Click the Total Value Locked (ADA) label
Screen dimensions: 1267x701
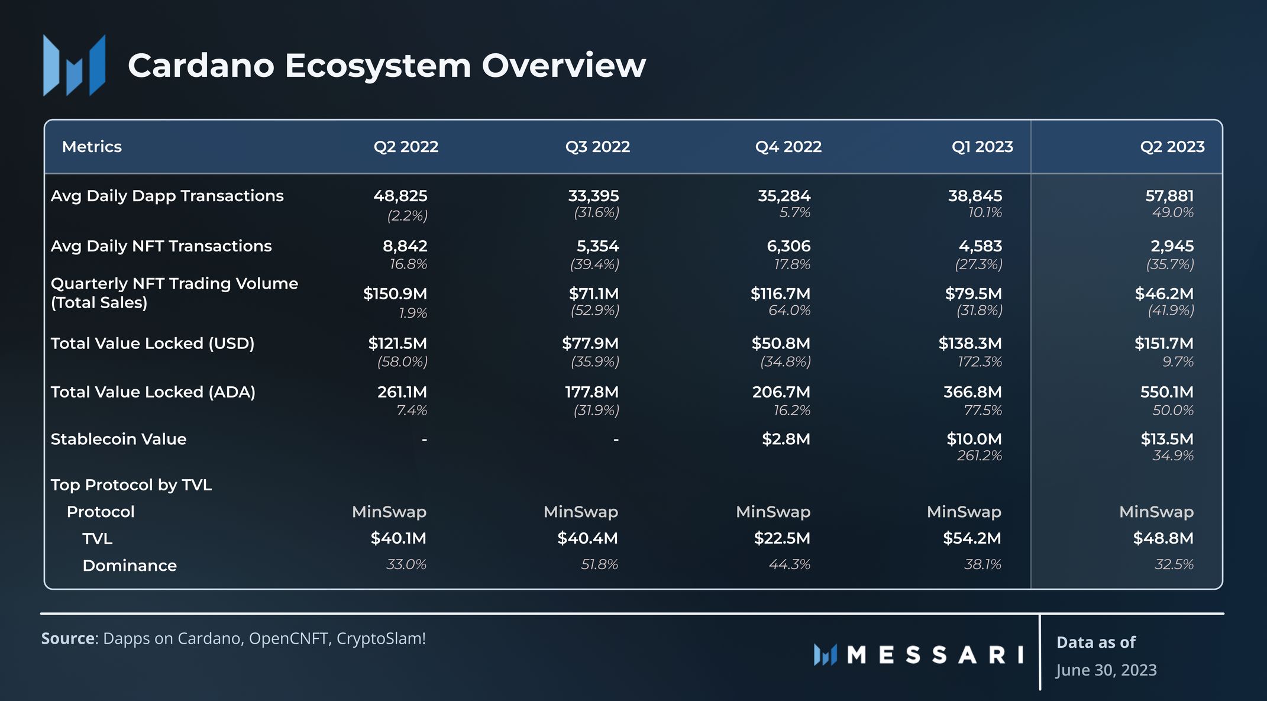pos(153,392)
